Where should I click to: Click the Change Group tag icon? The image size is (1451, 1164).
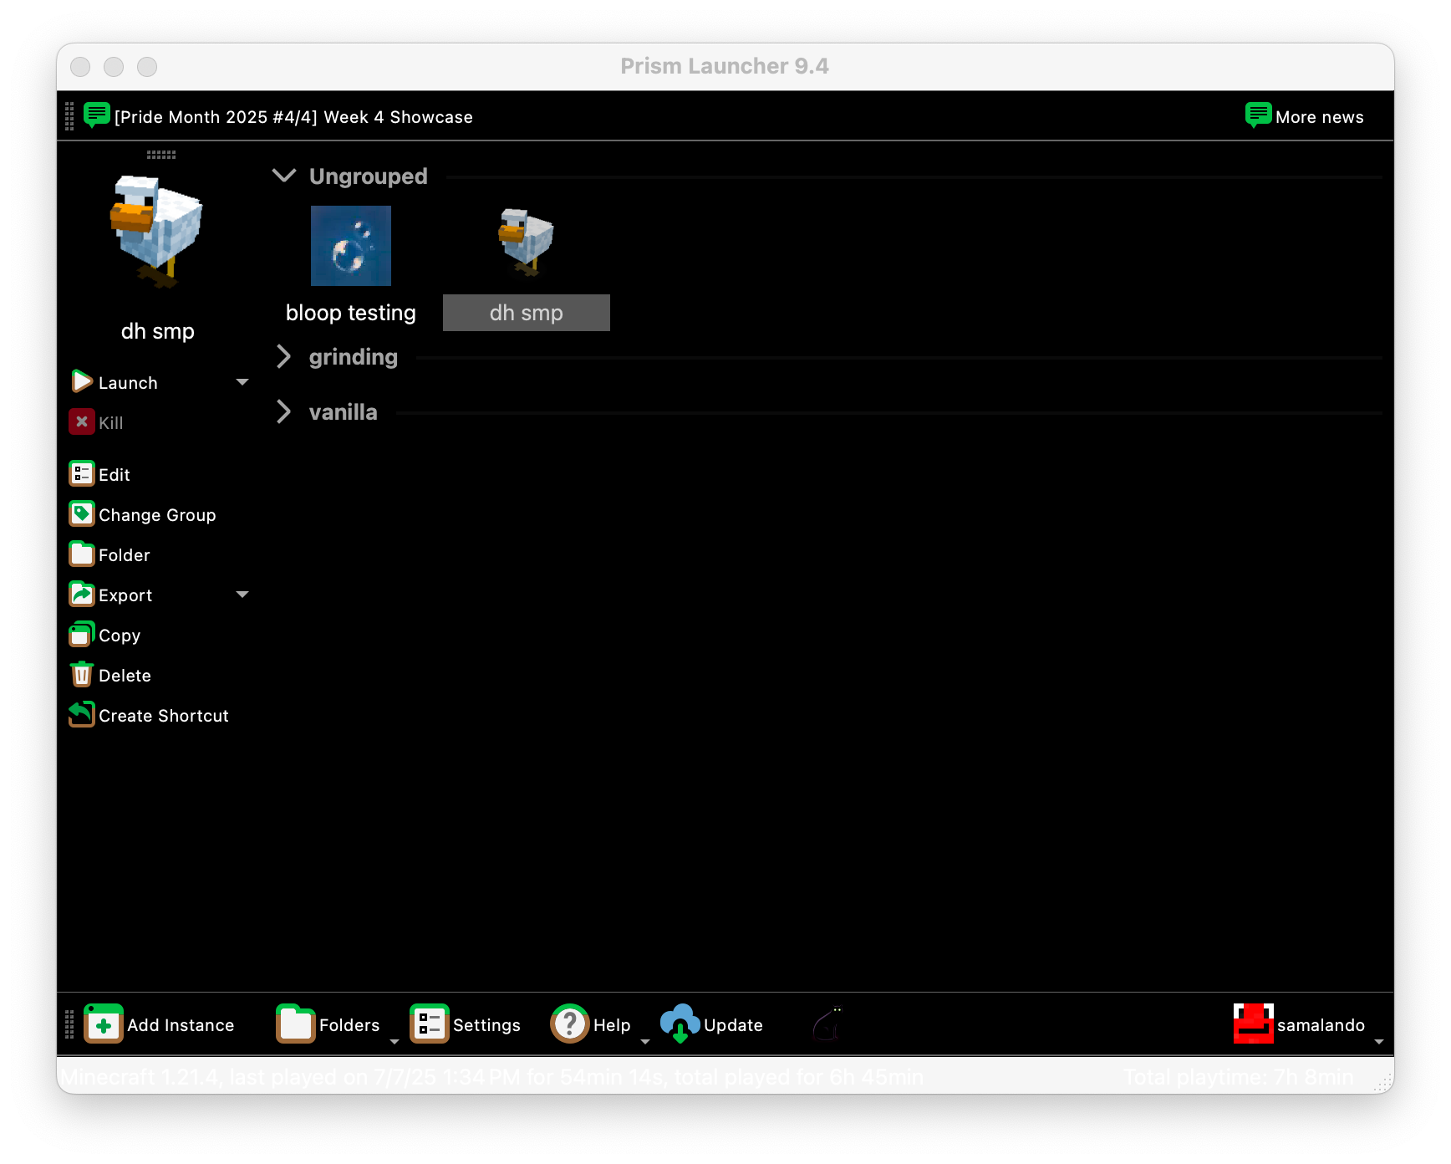click(81, 513)
